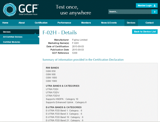Click the Member Login button

(147, 6)
